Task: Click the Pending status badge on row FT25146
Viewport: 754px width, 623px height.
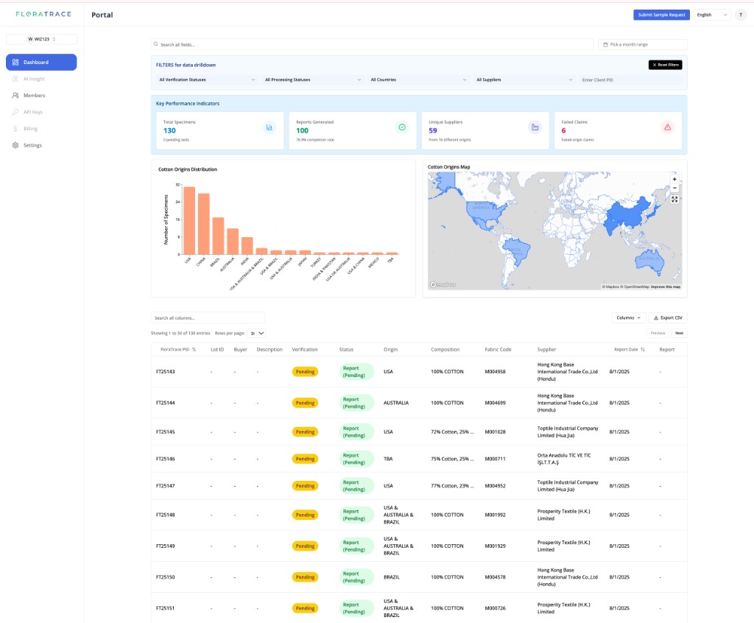Action: coord(304,458)
